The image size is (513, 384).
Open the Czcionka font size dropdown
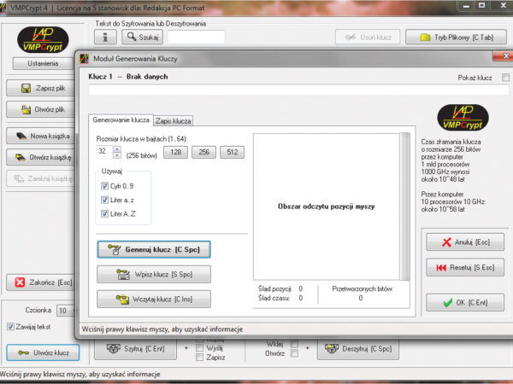point(69,310)
